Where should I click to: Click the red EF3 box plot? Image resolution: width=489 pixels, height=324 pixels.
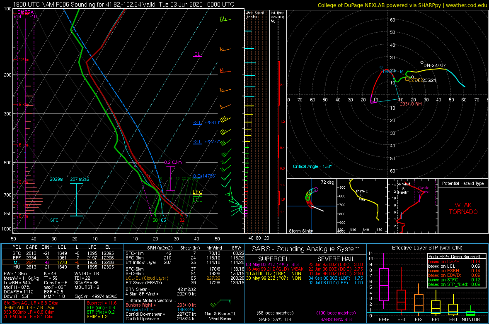402,292
